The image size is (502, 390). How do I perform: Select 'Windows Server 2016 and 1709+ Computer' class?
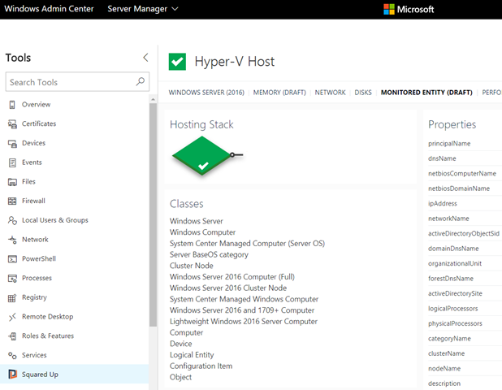tap(242, 310)
